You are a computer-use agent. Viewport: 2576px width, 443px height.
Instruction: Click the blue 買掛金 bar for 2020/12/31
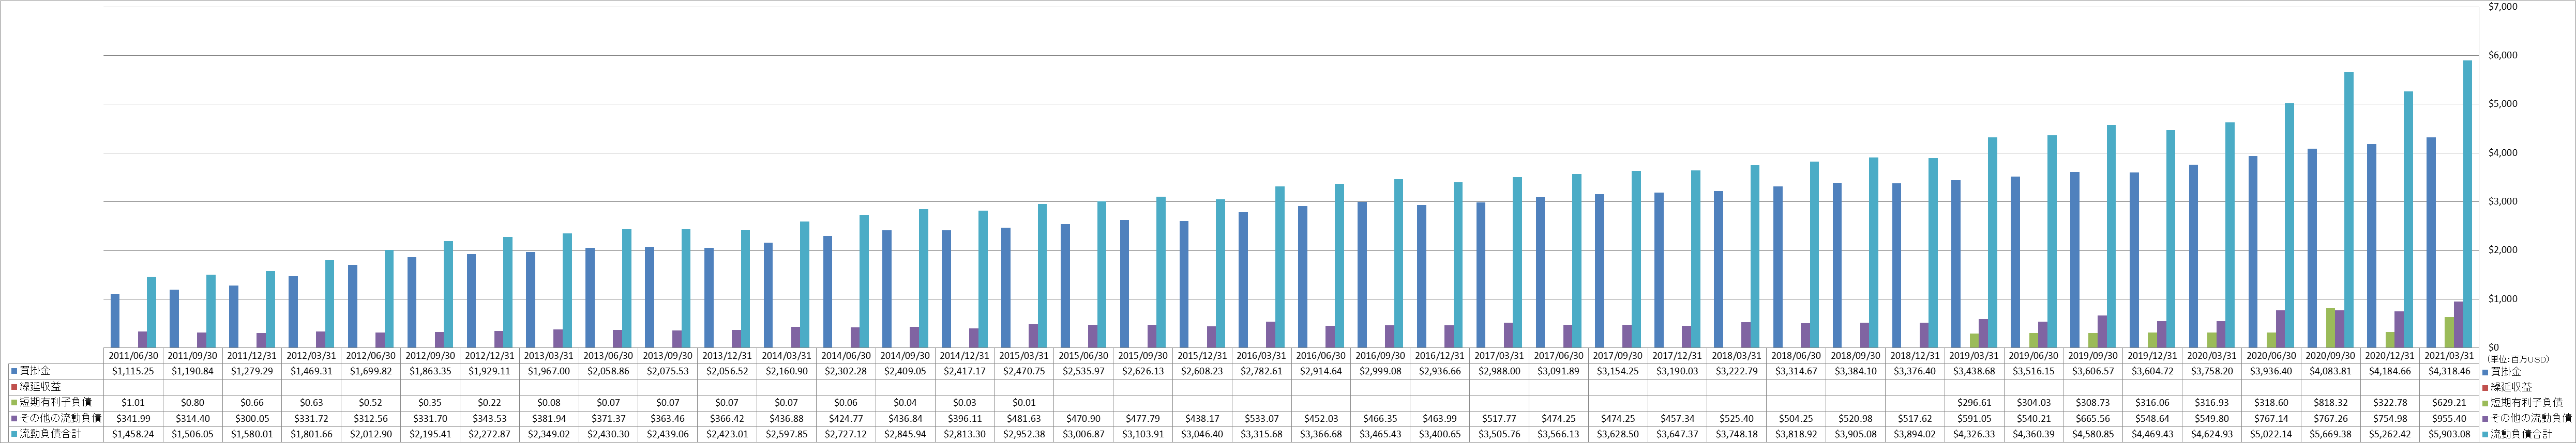point(2373,246)
